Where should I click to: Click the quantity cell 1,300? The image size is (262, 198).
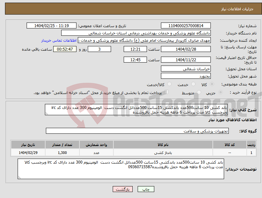point(62,153)
